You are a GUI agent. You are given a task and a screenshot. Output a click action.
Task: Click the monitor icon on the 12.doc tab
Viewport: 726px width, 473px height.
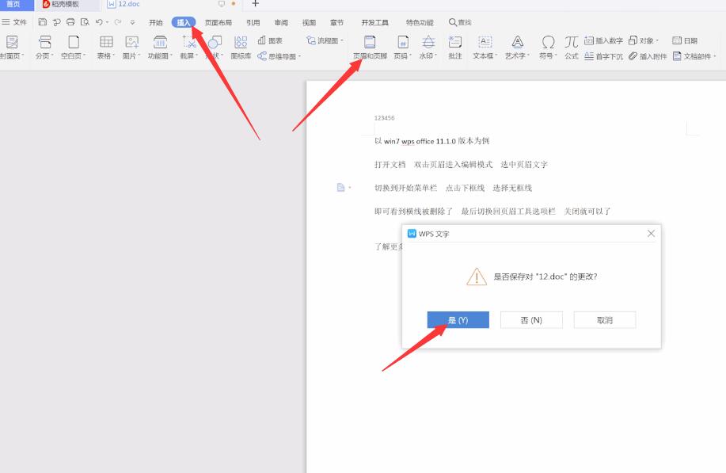[x=222, y=4]
